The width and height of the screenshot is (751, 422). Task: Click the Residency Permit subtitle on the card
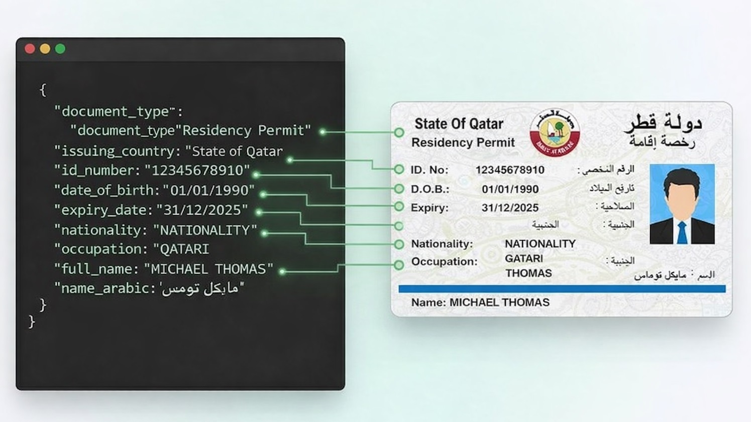click(x=463, y=143)
